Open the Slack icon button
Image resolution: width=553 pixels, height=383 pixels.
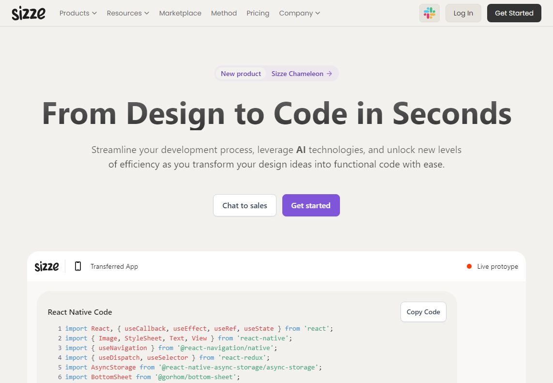point(429,13)
